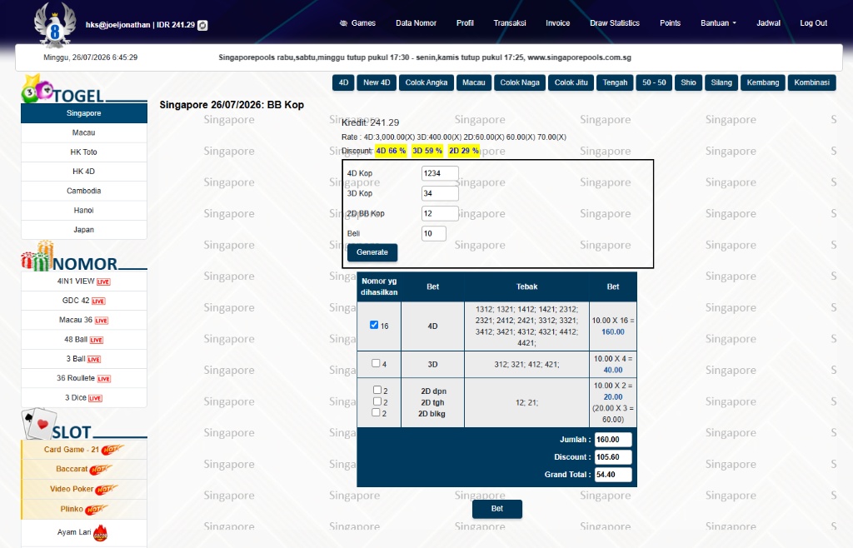The height and width of the screenshot is (548, 853).
Task: Select the Macau bet type tab
Action: click(x=473, y=82)
